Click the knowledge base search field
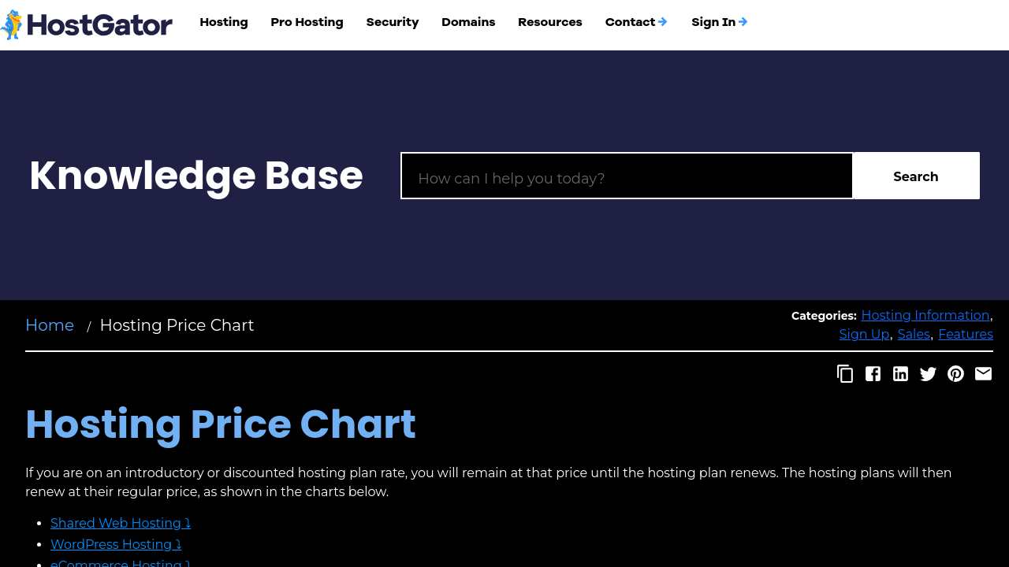The image size is (1009, 567). tap(627, 176)
